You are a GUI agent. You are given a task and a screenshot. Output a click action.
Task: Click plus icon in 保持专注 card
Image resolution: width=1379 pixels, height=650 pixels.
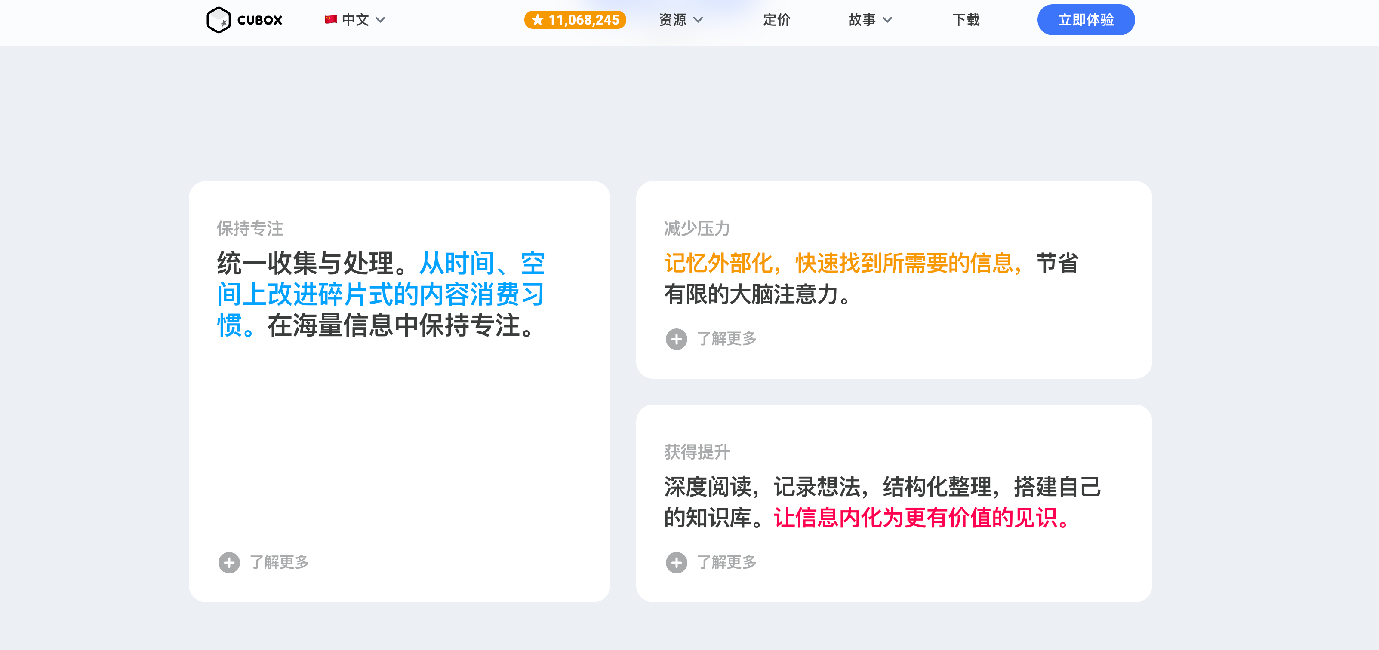tap(229, 562)
